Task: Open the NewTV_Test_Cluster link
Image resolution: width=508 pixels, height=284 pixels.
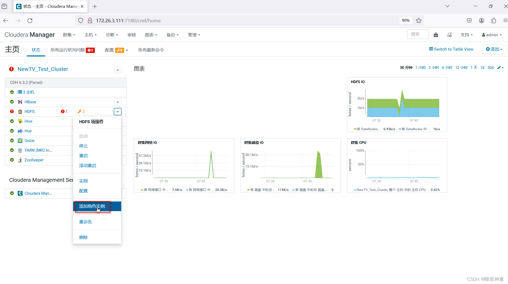Action: (43, 69)
